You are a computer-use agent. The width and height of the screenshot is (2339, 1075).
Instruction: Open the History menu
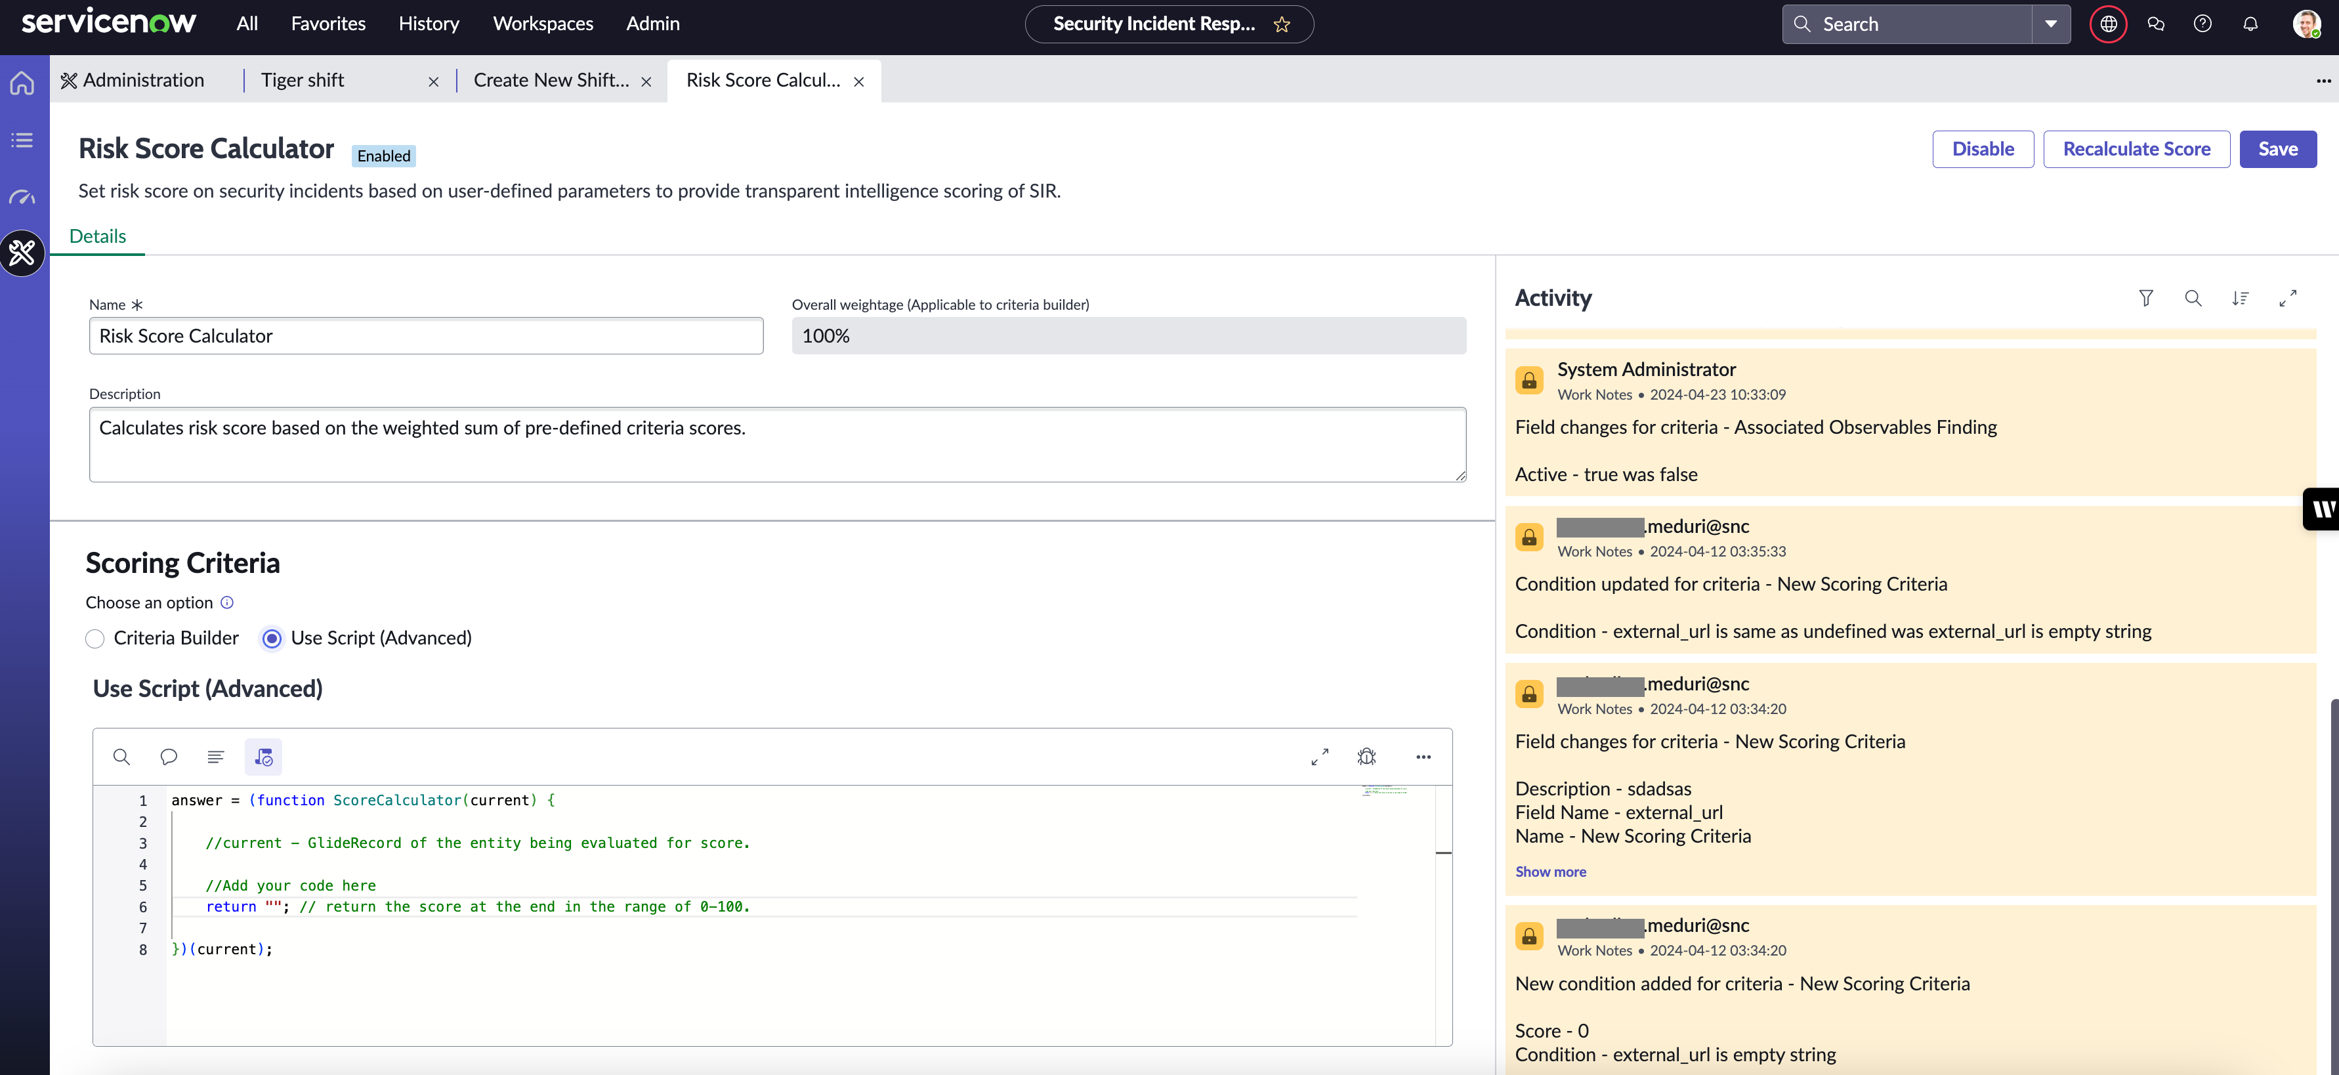coord(429,24)
